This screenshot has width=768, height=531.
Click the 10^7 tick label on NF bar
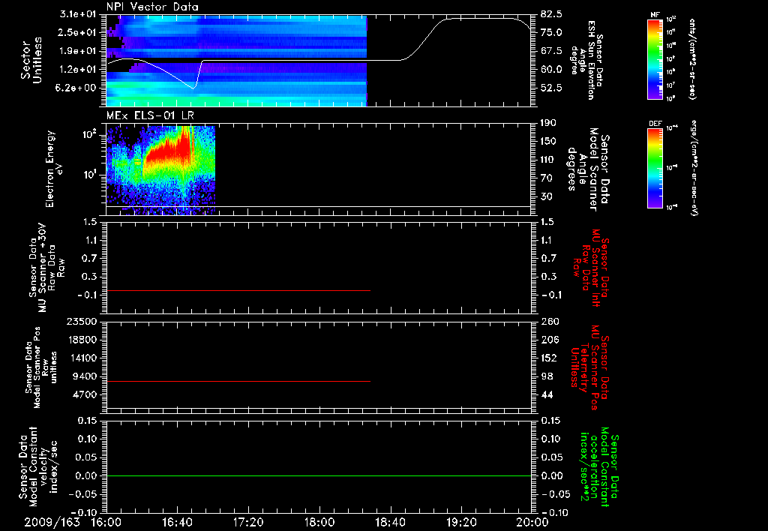coord(670,85)
